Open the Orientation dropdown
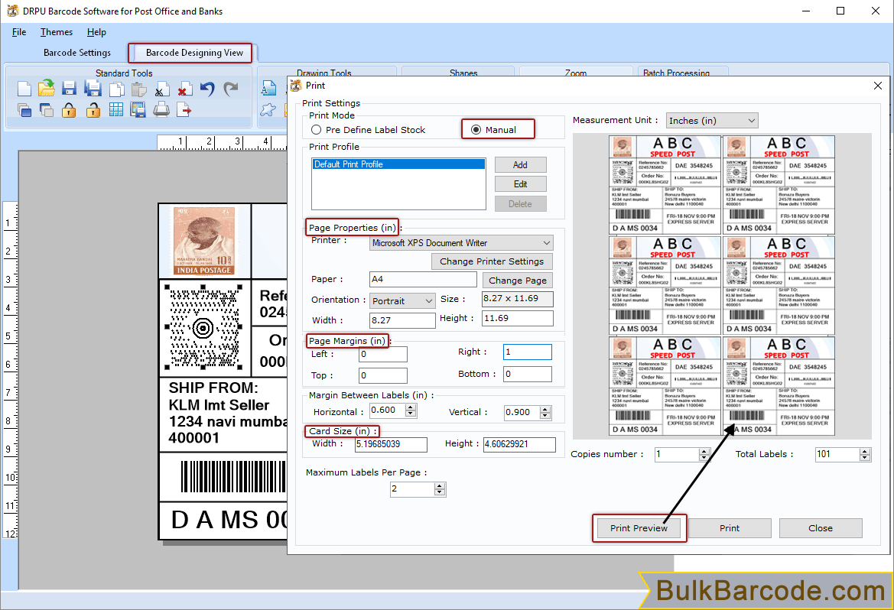894x610 pixels. (x=402, y=301)
